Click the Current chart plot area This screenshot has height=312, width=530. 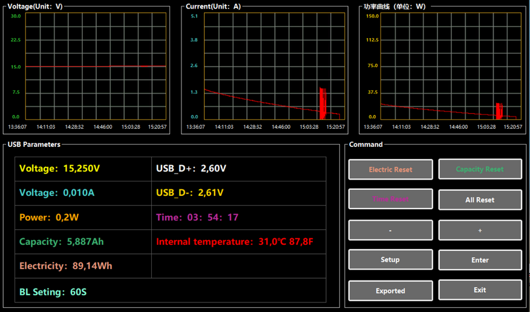pyautogui.click(x=274, y=66)
